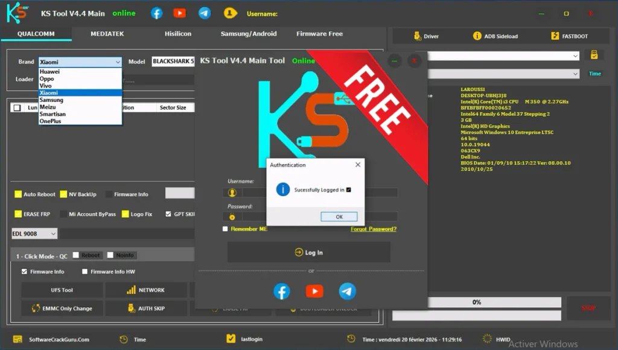The image size is (618, 350).
Task: Open the YouTube icon in top header
Action: point(179,13)
